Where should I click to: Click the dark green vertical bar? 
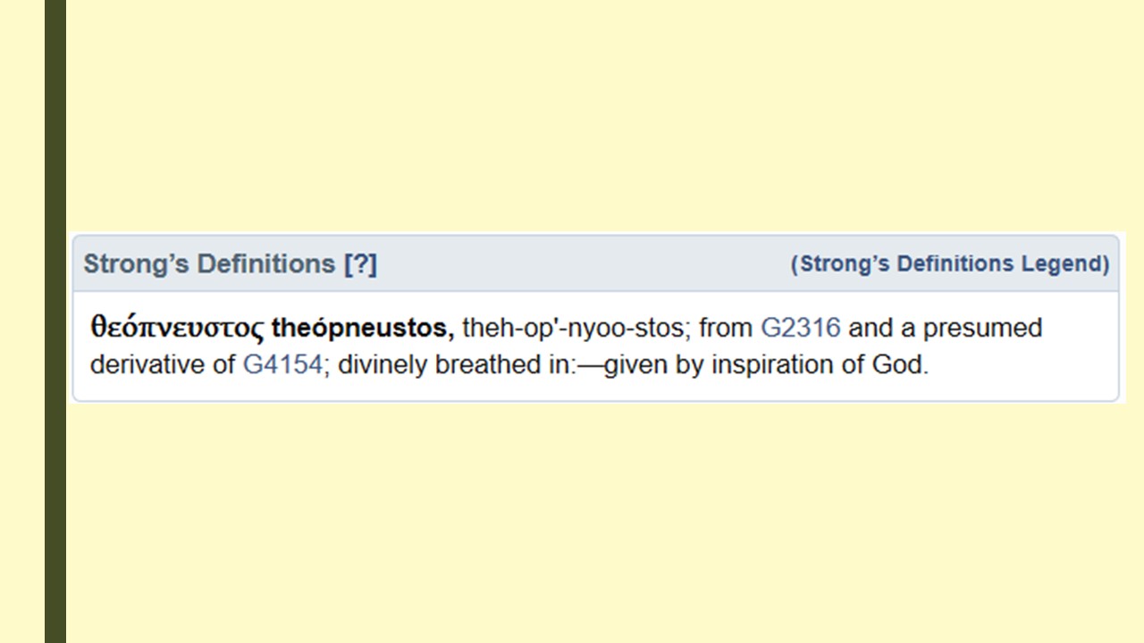[x=55, y=321]
